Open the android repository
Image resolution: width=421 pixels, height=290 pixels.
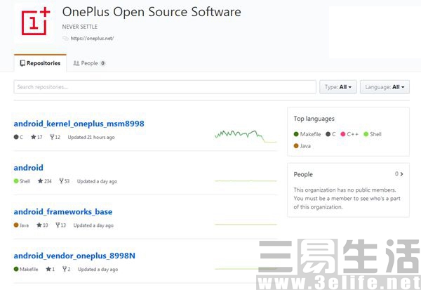[x=29, y=168]
